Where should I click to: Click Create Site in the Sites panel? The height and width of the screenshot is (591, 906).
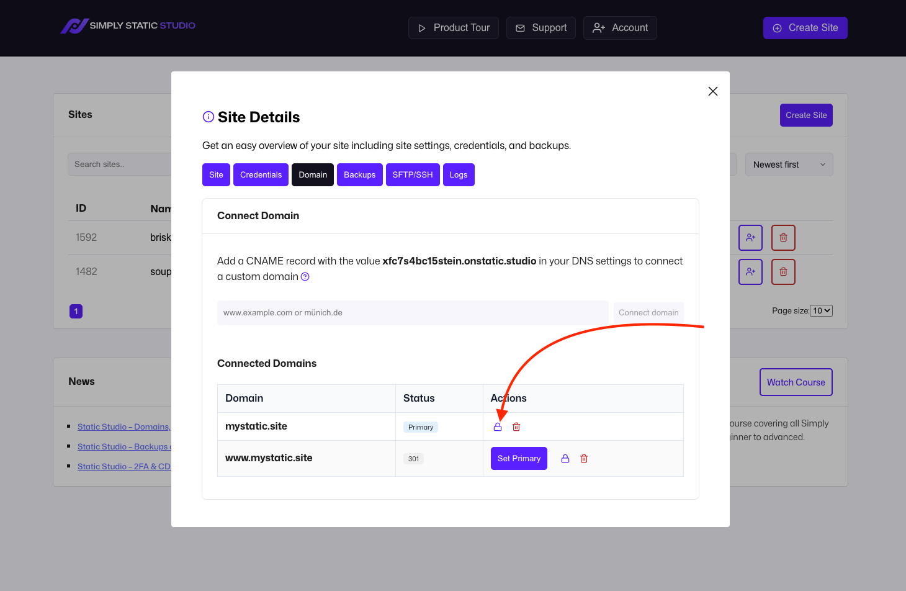coord(806,115)
